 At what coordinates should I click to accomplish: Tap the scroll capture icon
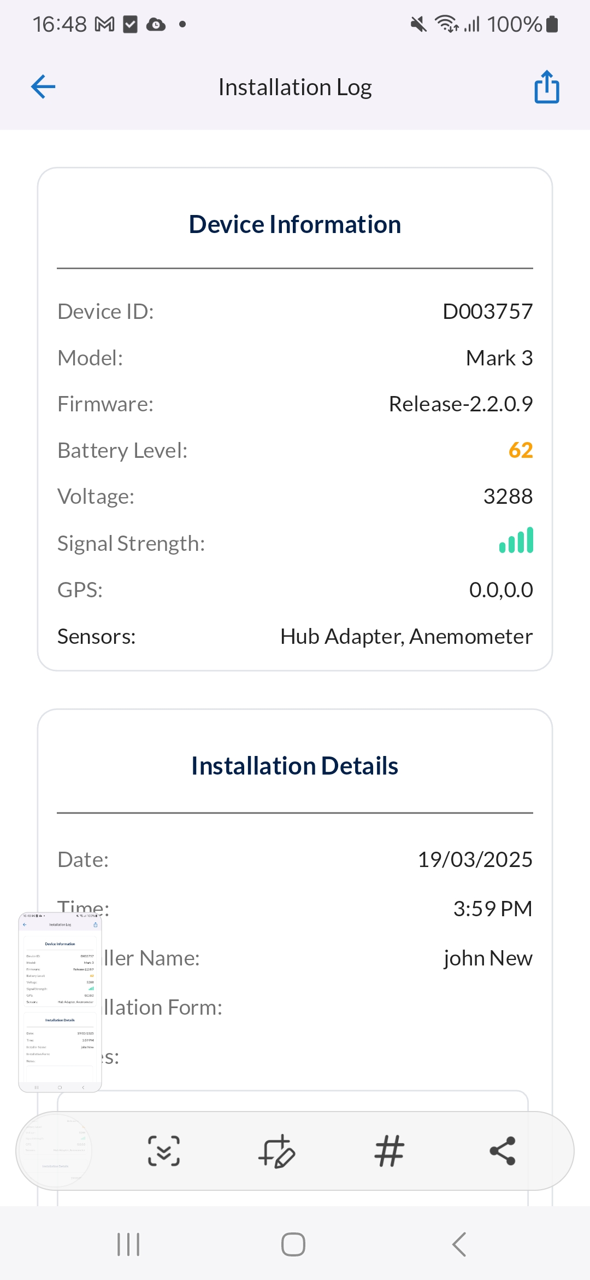coord(164,1151)
